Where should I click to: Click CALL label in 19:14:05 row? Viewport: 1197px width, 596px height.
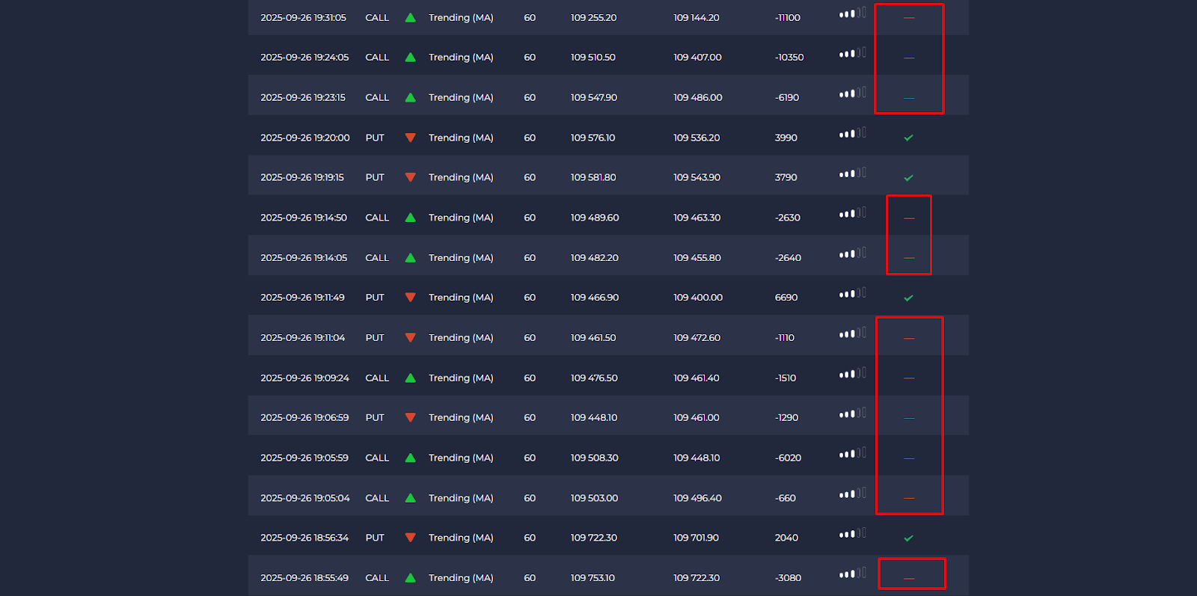coord(377,258)
